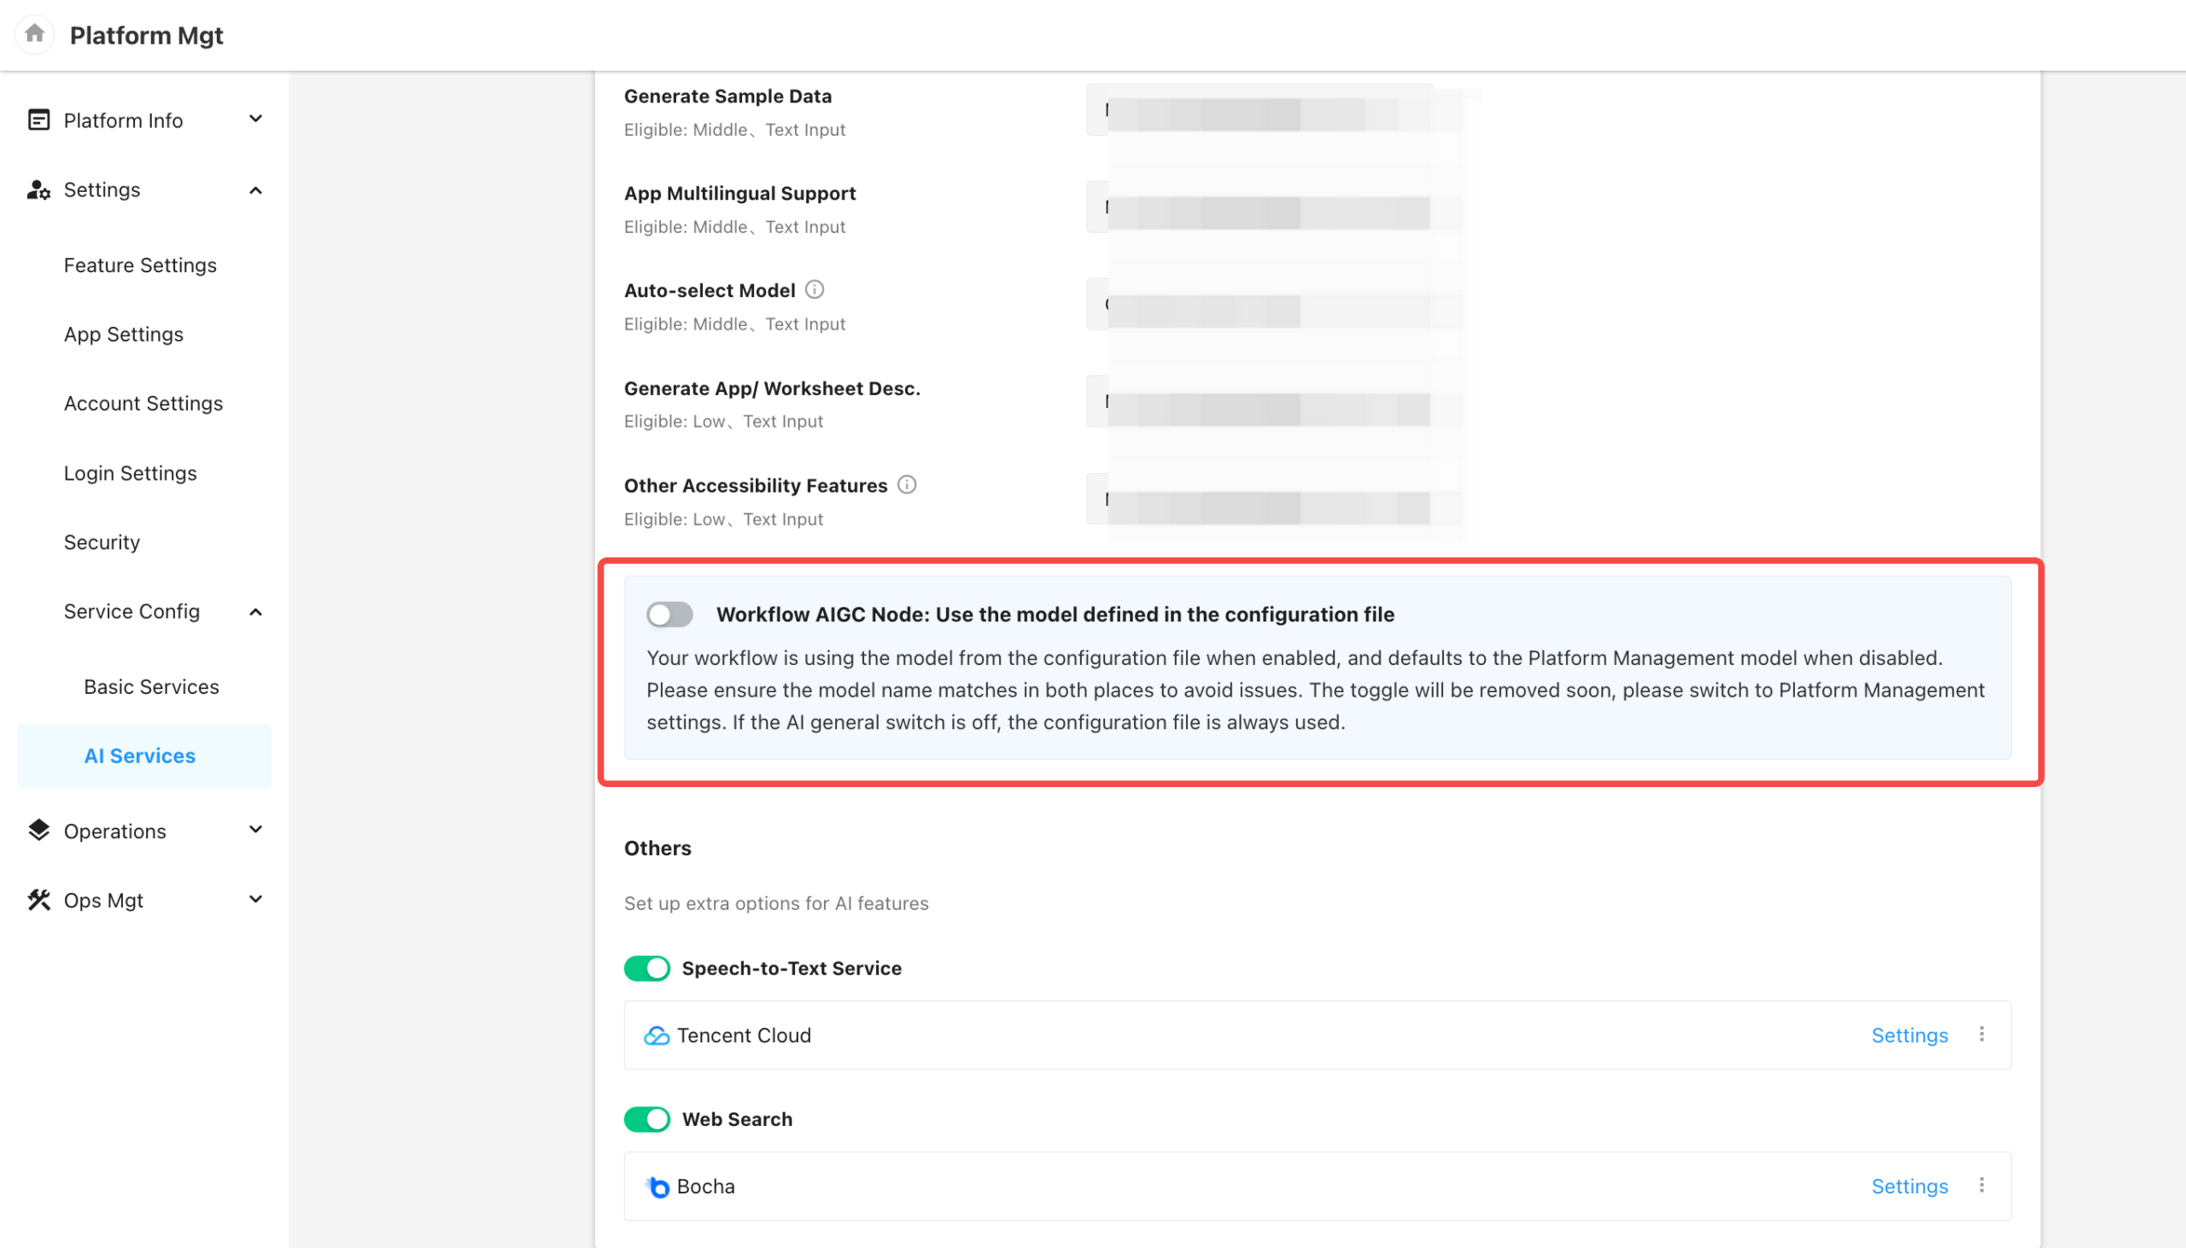Image resolution: width=2186 pixels, height=1248 pixels.
Task: Open Settings link for Tencent Cloud
Action: (1909, 1035)
